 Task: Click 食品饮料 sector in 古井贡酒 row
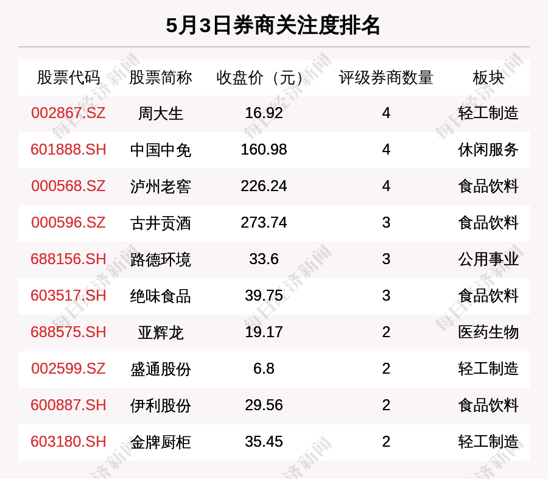pos(488,223)
